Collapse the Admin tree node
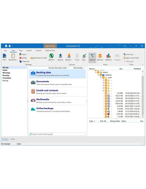 (95, 72)
